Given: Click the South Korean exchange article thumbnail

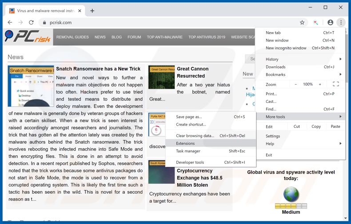Looking at the screenshot, I should tap(161, 172).
